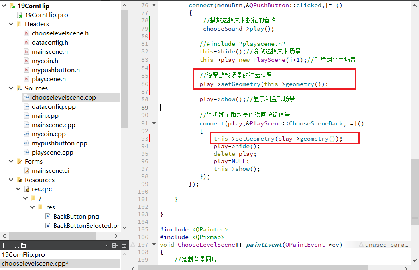Click the project icon next to 19CornFlip

[12, 6]
